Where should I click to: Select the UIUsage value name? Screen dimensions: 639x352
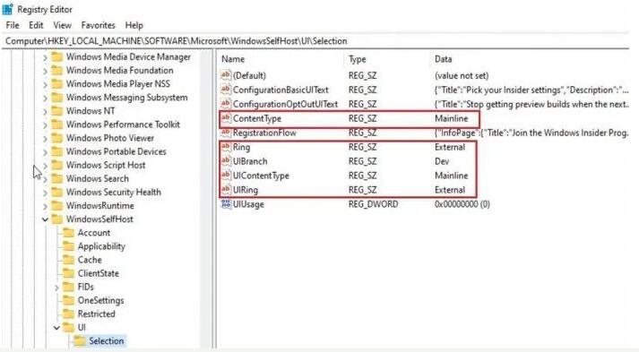(248, 204)
